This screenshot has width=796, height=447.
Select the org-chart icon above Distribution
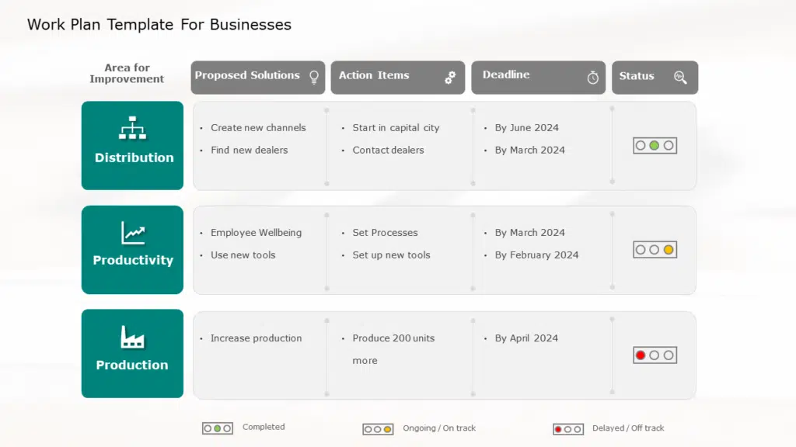132,128
